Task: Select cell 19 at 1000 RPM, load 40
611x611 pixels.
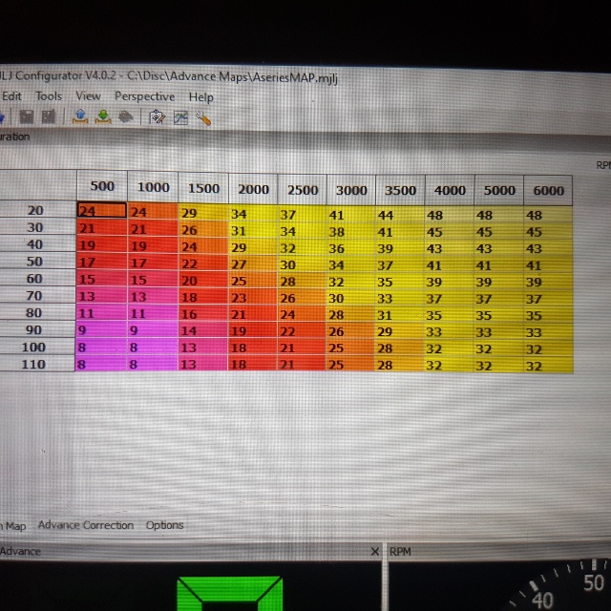Action: click(x=153, y=246)
